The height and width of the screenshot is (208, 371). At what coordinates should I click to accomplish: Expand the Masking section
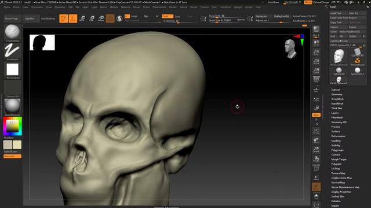(x=336, y=141)
